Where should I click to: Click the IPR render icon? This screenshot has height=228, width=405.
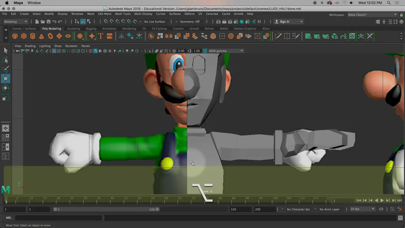click(230, 22)
